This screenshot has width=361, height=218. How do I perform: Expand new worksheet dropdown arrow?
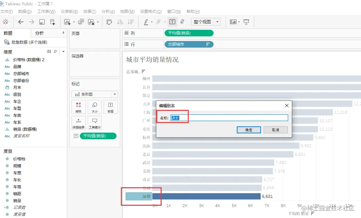[74, 22]
